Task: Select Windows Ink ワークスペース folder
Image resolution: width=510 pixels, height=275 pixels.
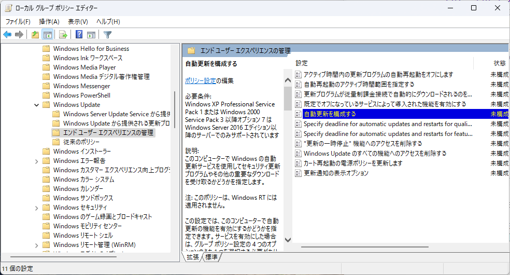Action: click(x=88, y=58)
